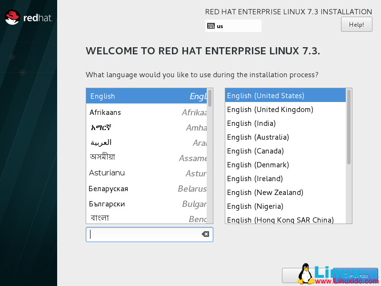Click inside the language search input field

[143, 234]
